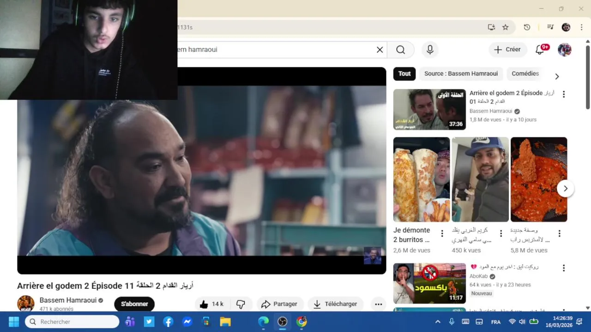591x332 pixels.
Task: Select the Comédies filter chip
Action: tap(525, 74)
